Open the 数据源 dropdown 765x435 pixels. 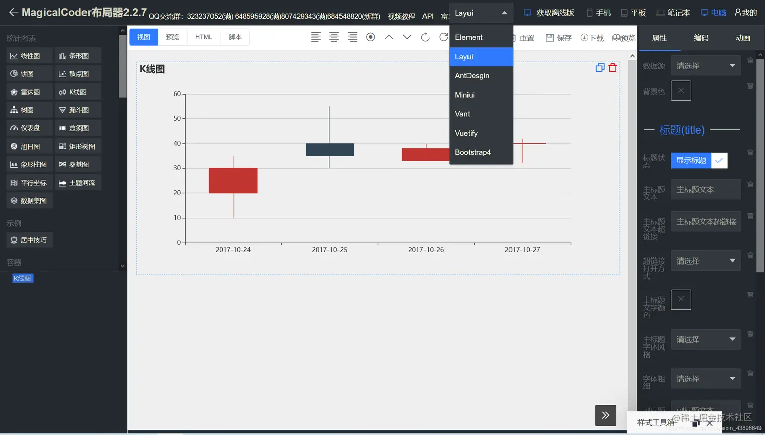pyautogui.click(x=706, y=65)
